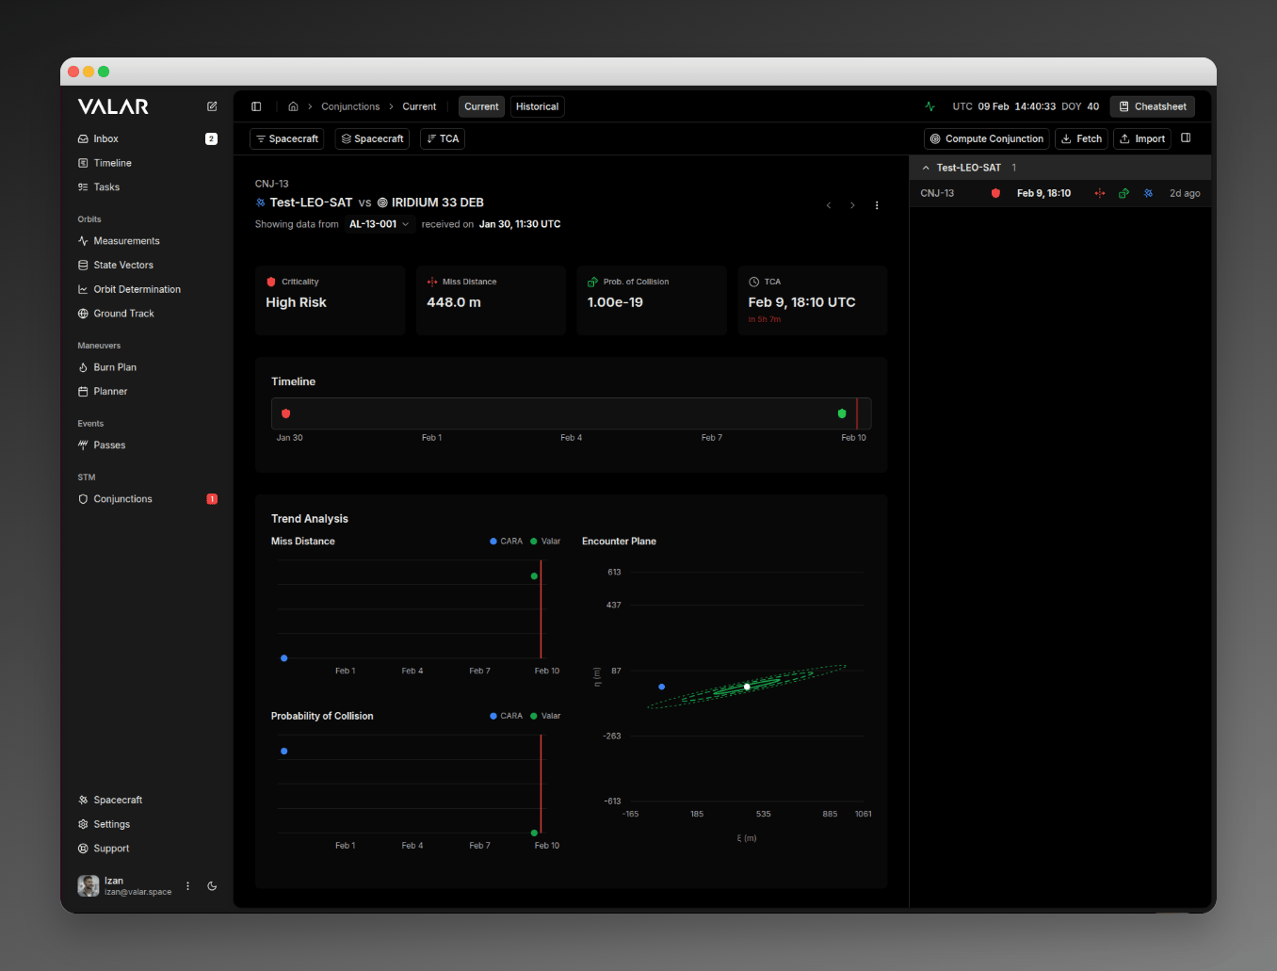1277x971 pixels.
Task: Toggle CARA legend in Probability of Collision chart
Action: pos(507,716)
